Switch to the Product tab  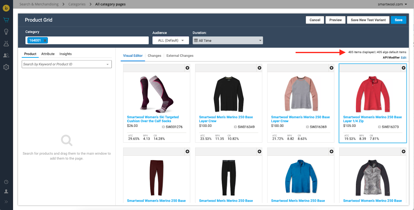click(30, 54)
